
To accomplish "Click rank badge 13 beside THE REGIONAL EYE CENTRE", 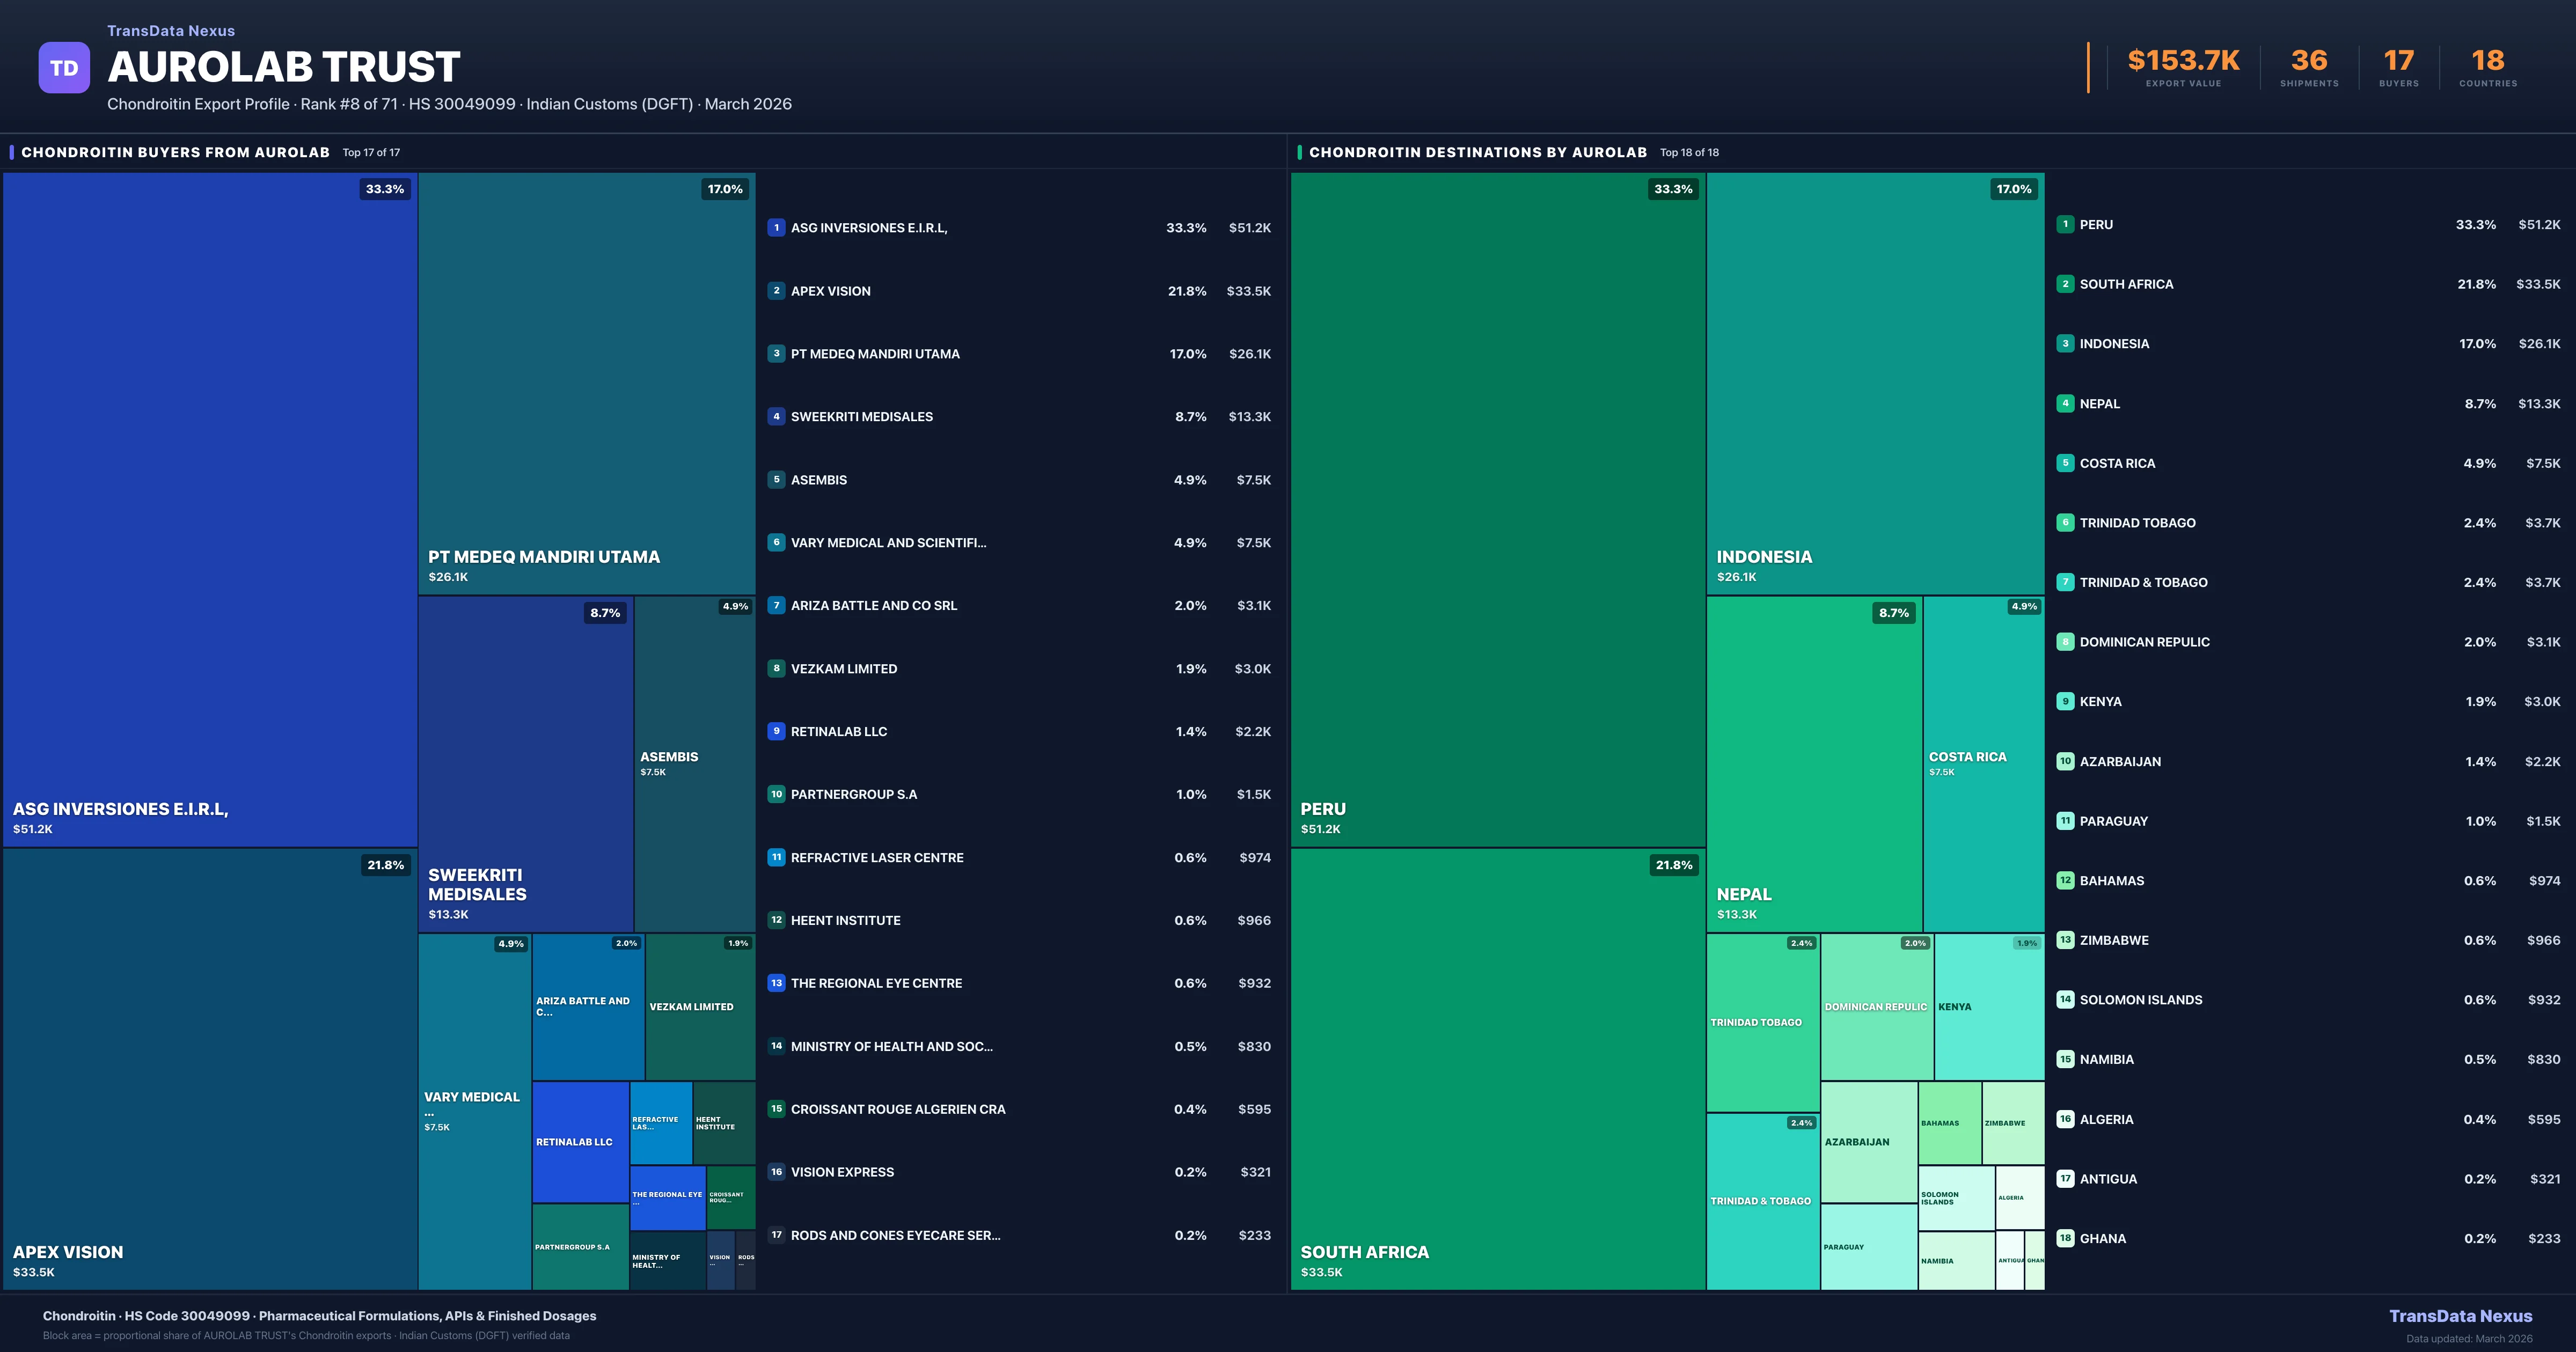I will coord(776,983).
